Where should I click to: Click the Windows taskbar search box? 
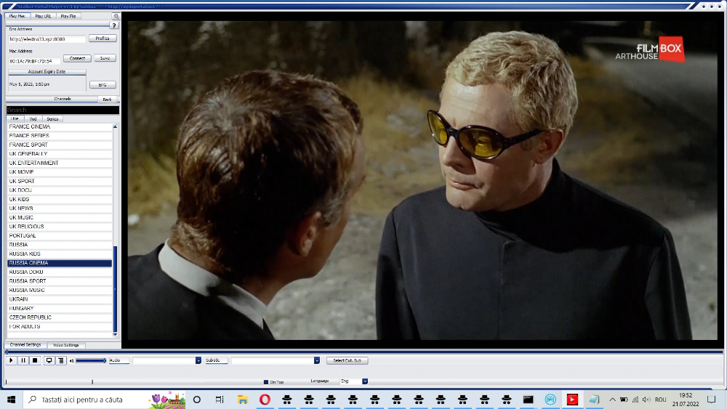[104, 400]
